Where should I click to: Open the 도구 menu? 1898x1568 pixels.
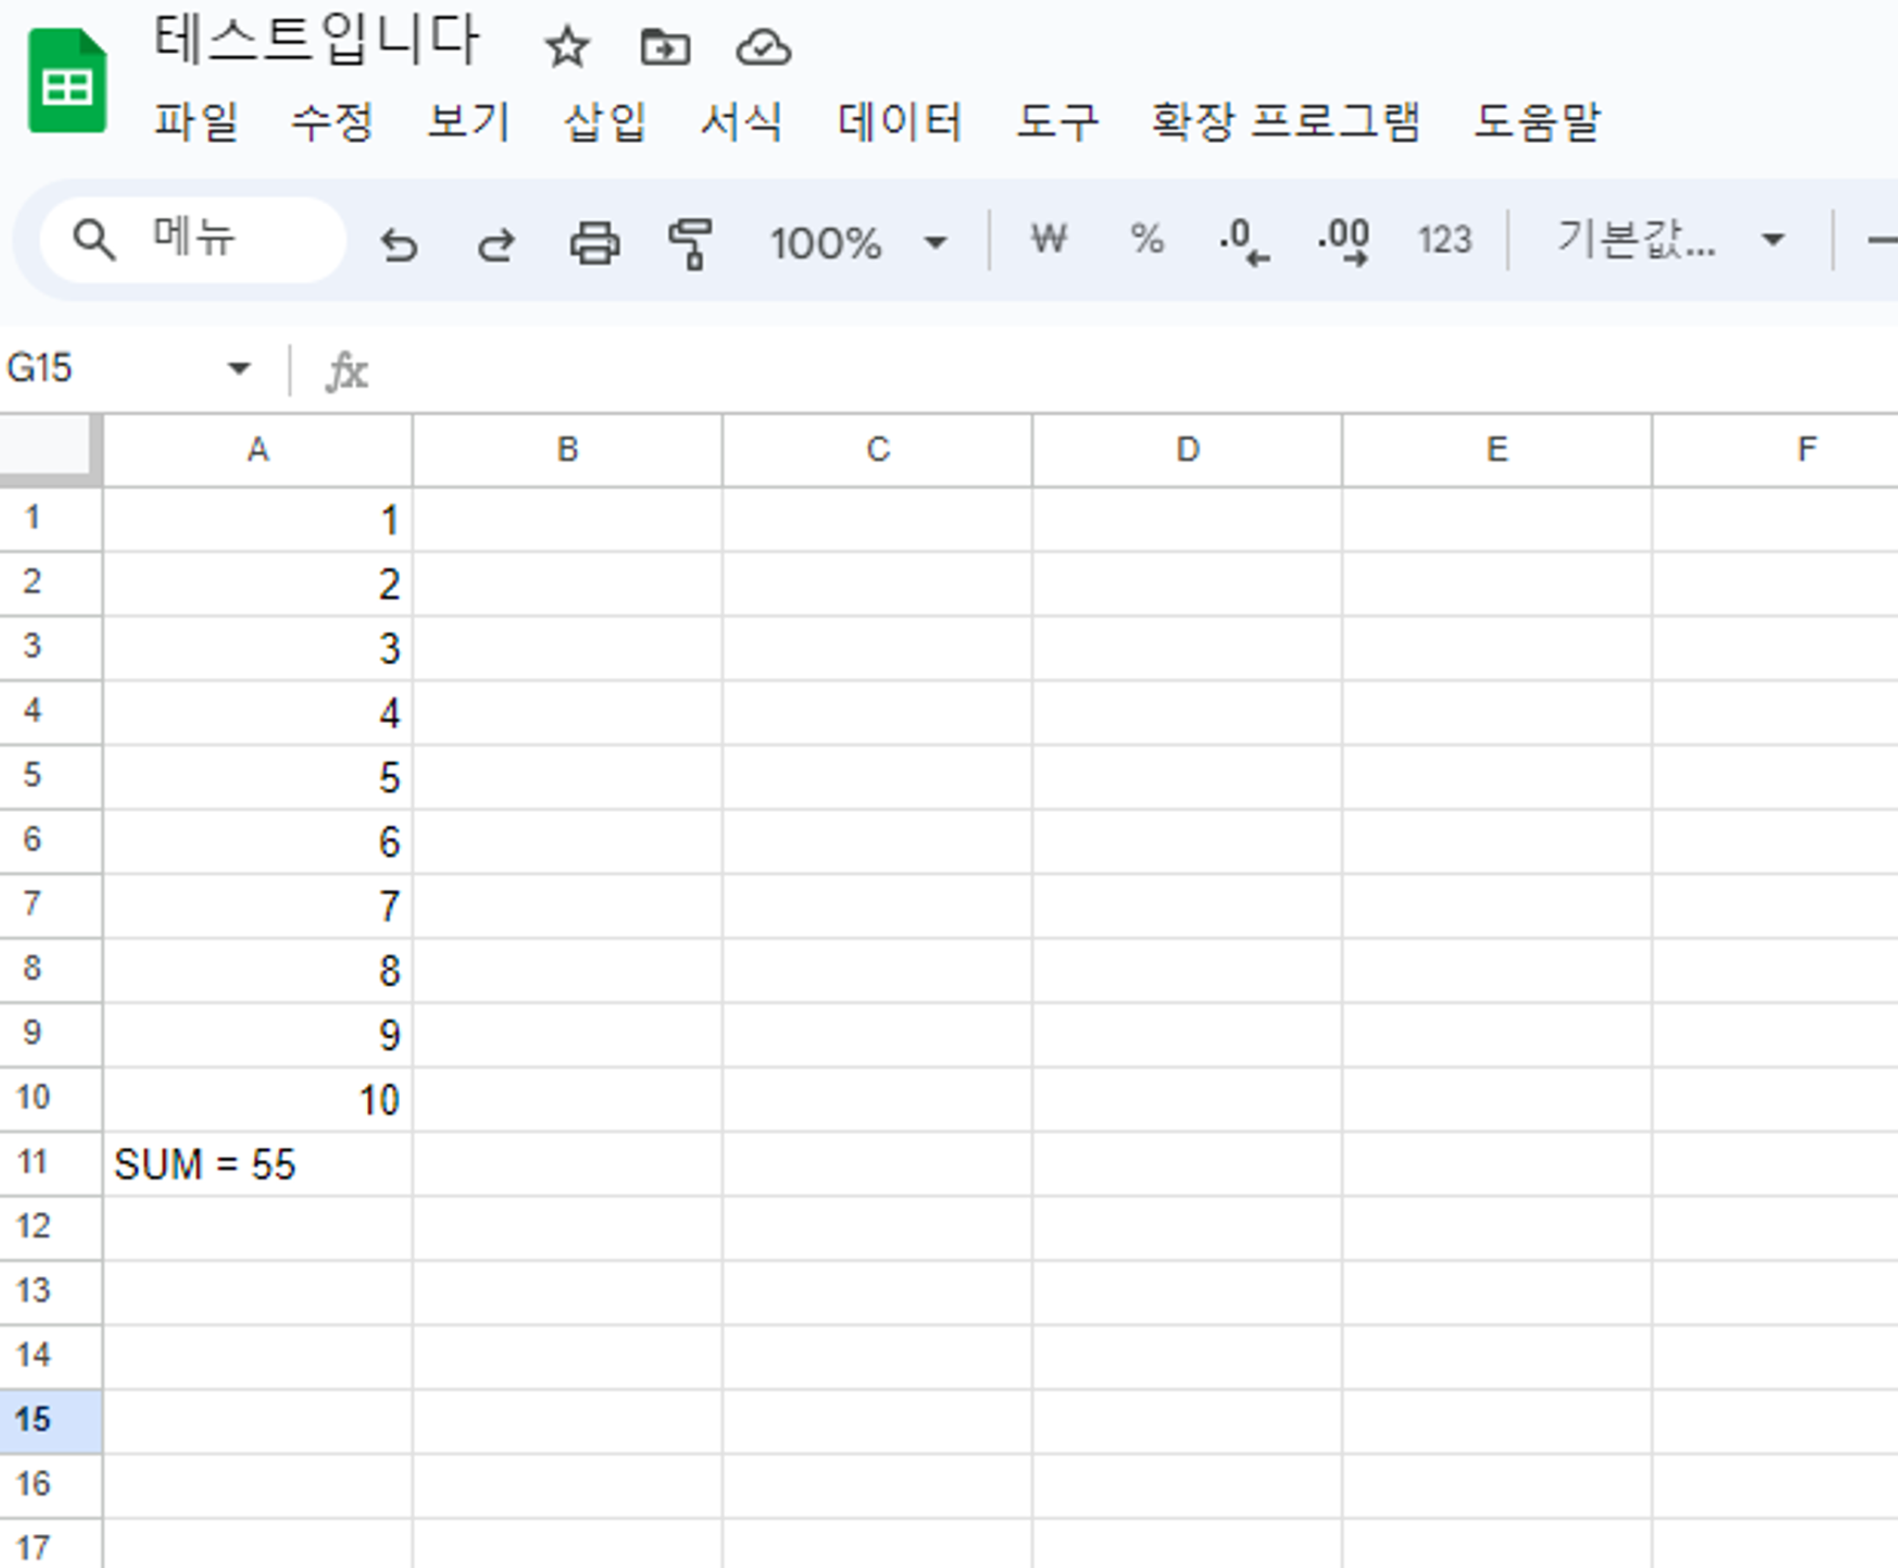click(1057, 121)
